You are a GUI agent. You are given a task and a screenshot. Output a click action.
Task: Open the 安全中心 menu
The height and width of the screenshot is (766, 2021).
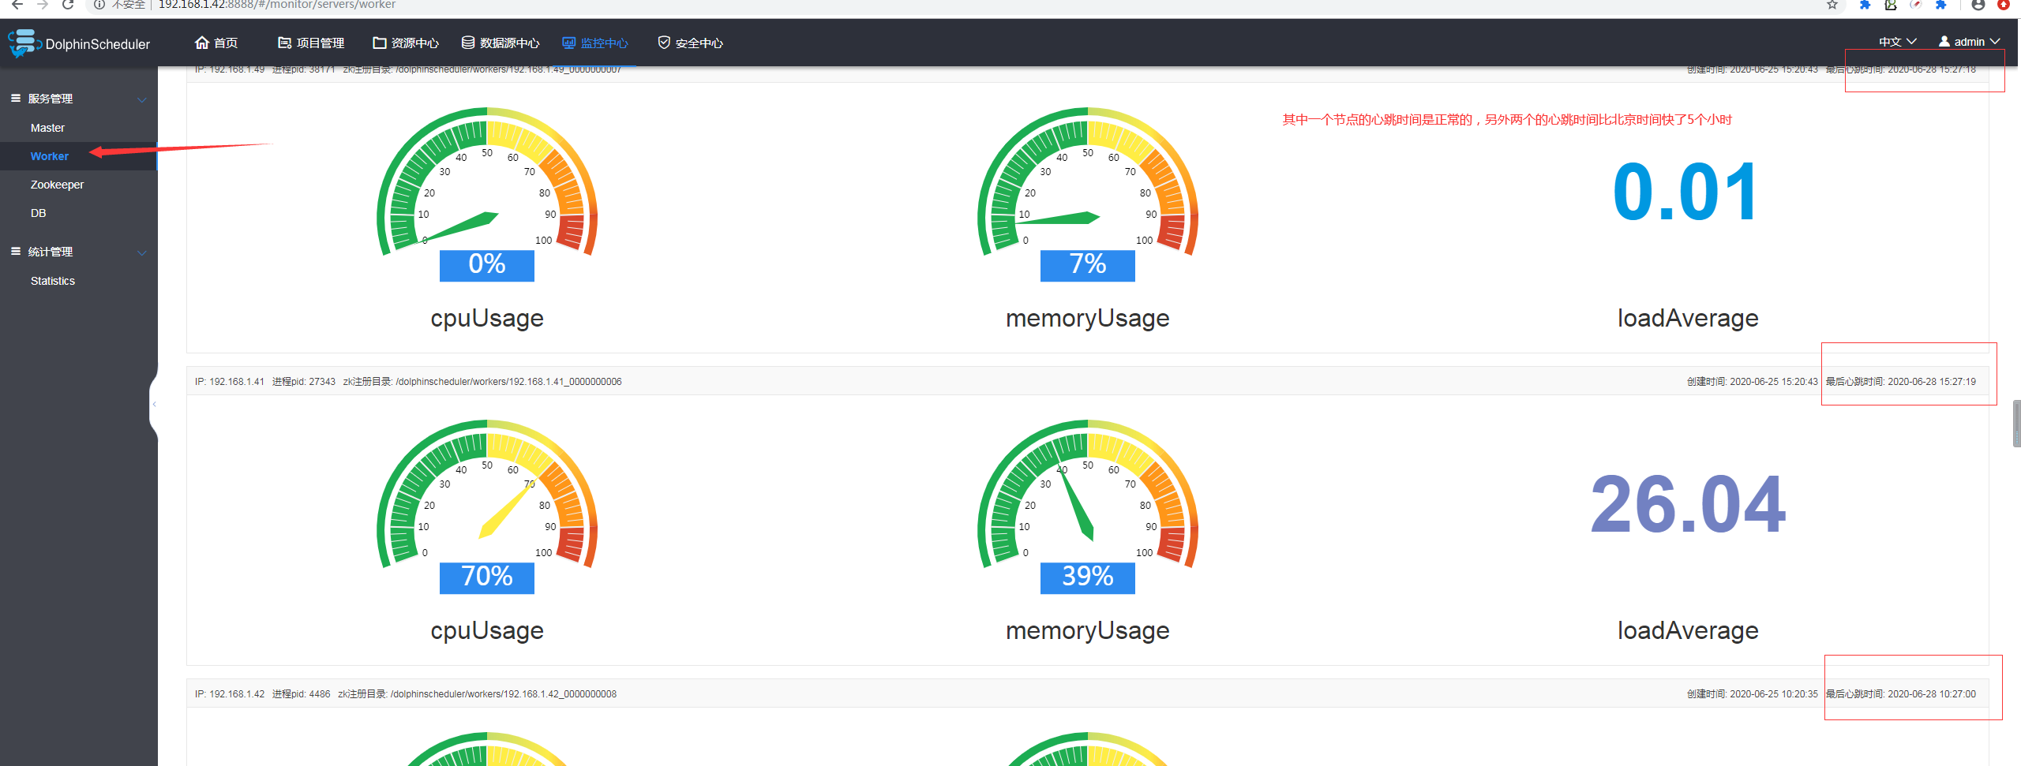coord(690,43)
